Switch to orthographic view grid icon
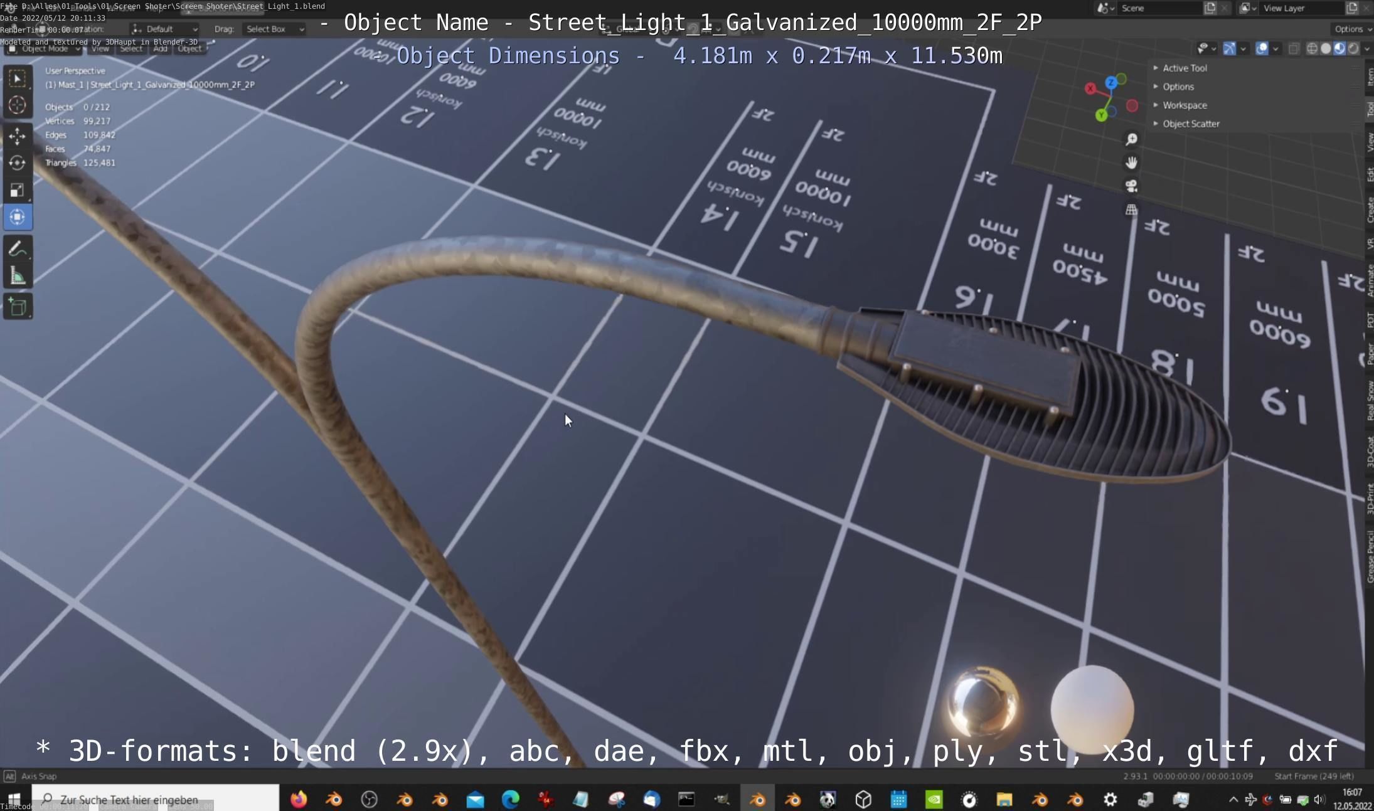The image size is (1374, 811). (1131, 209)
